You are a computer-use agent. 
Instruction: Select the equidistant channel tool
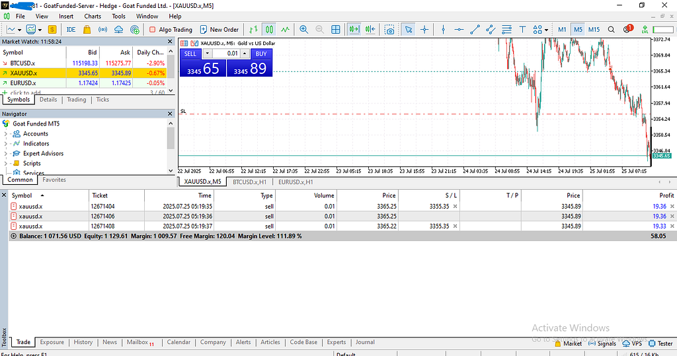[x=491, y=29]
